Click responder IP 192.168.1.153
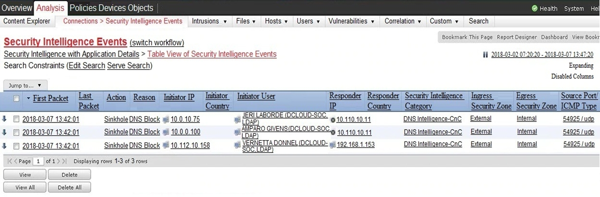The width and height of the screenshot is (600, 197). coord(355,145)
